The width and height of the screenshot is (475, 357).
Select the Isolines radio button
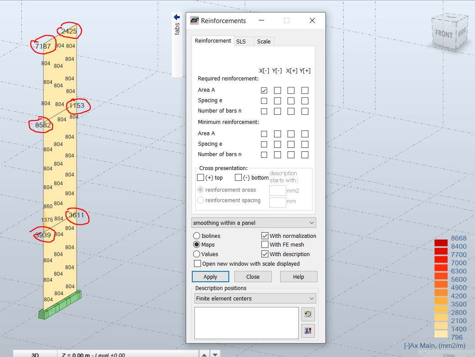pyautogui.click(x=197, y=235)
